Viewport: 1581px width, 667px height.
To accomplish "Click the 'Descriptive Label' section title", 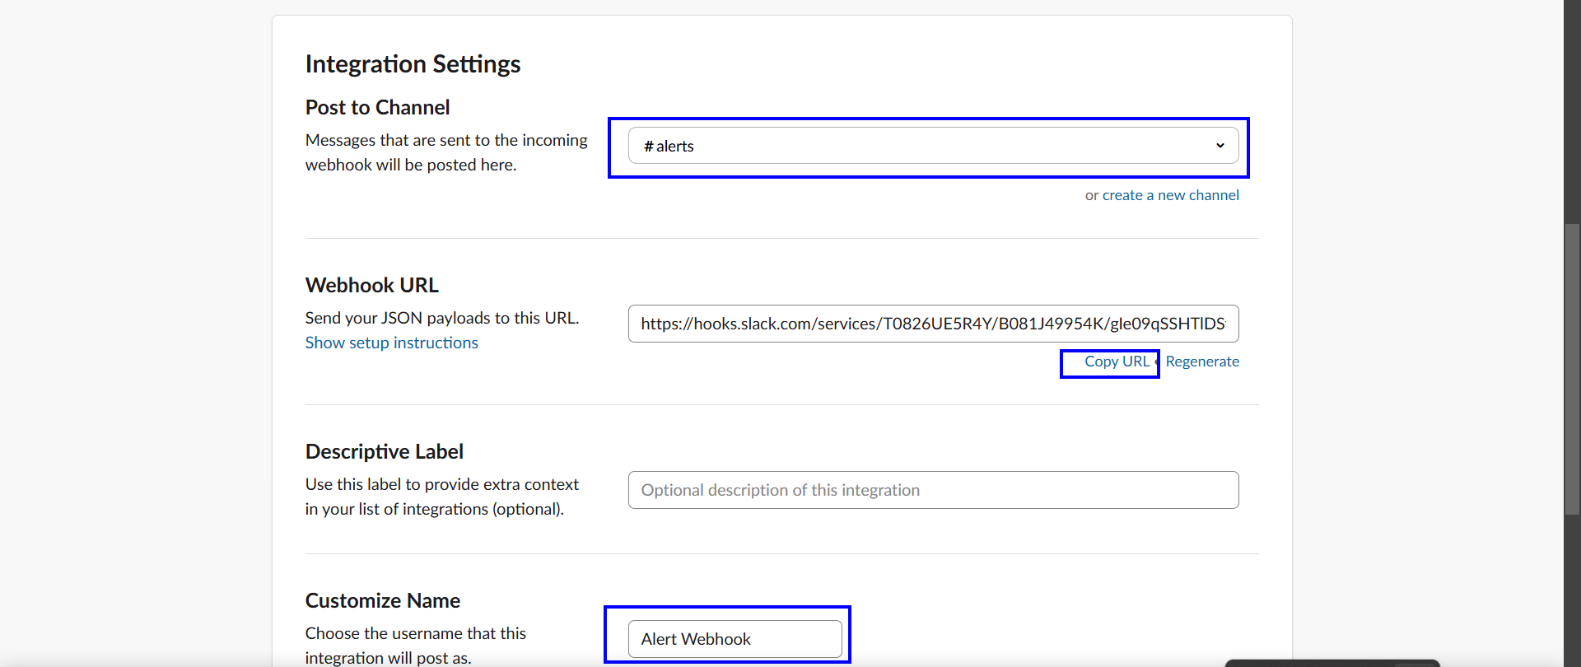I will [x=384, y=452].
